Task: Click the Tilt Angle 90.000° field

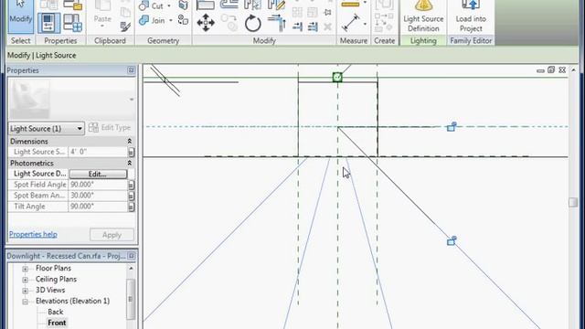Action: (98, 207)
